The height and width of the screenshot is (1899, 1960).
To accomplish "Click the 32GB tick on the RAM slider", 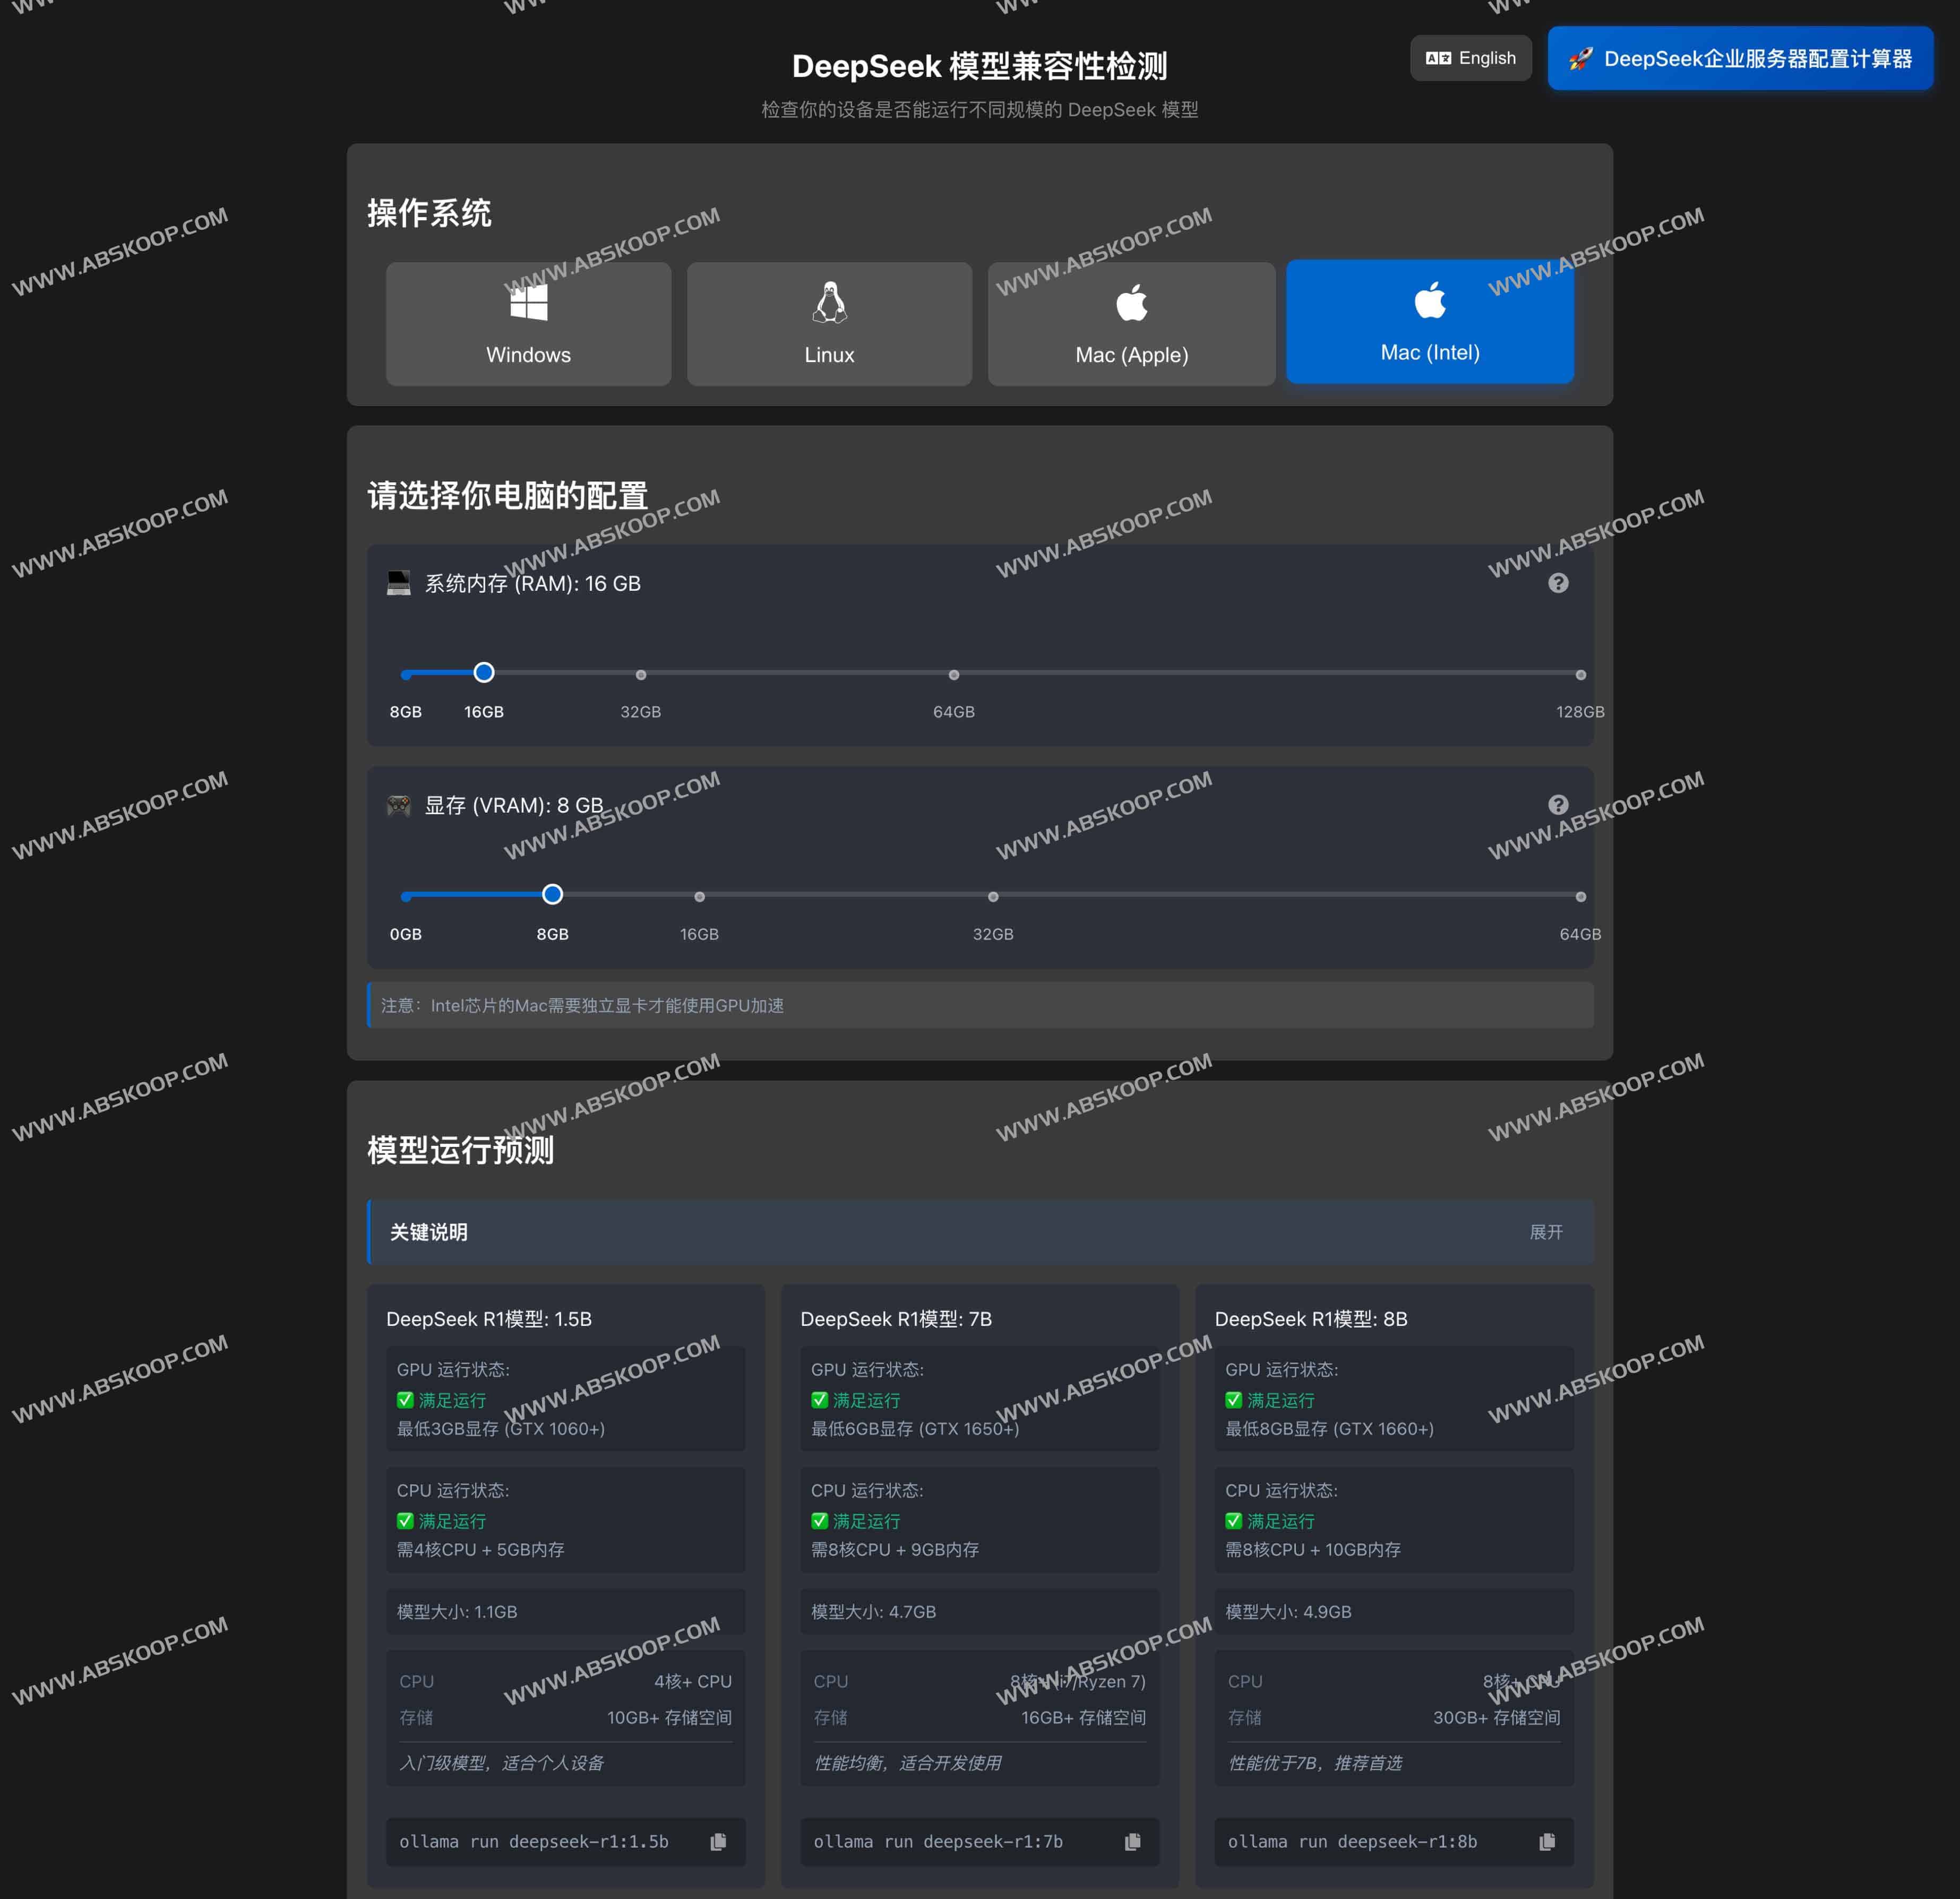I will click(x=641, y=674).
